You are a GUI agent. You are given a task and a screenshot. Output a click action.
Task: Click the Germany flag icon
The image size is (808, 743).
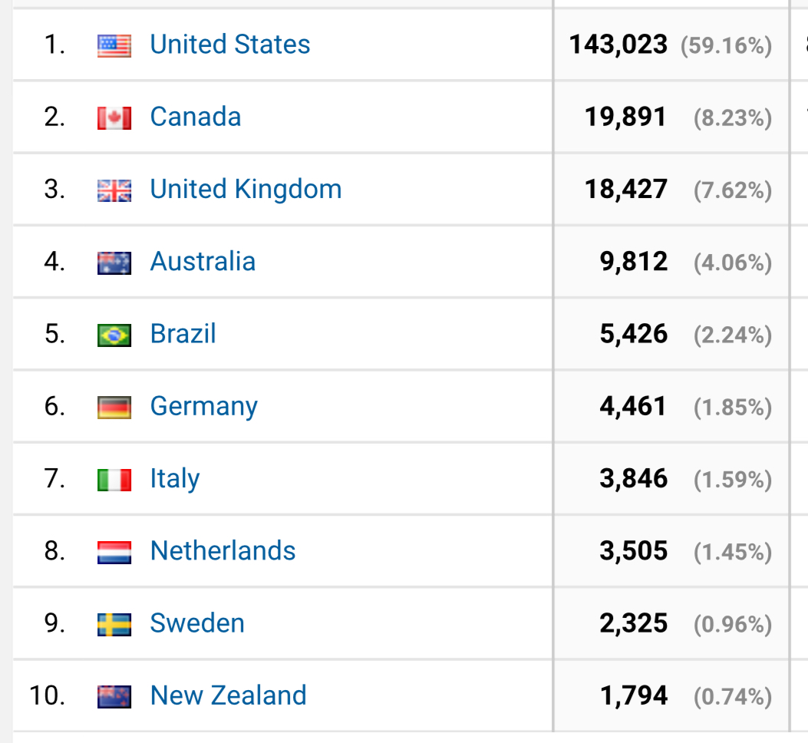[x=114, y=408]
